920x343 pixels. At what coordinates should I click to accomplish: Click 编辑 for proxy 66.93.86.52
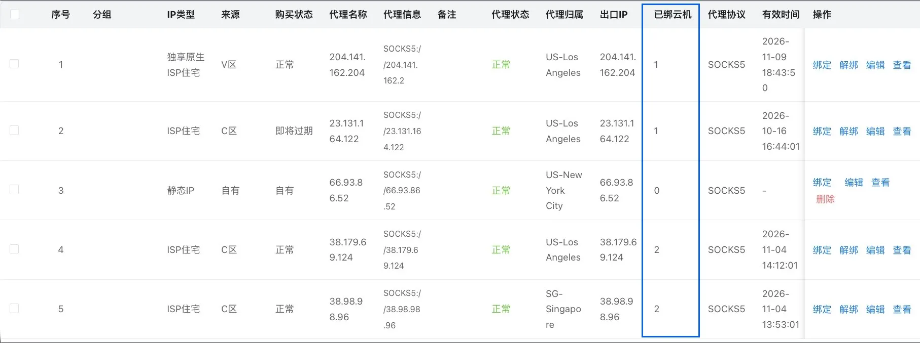coord(854,182)
